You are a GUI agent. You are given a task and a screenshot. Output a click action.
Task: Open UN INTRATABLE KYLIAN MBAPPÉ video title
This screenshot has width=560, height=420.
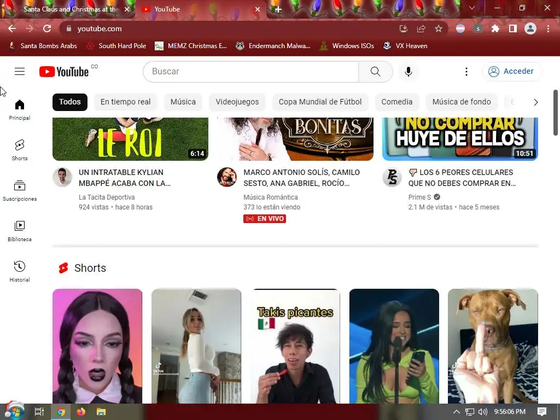125,178
